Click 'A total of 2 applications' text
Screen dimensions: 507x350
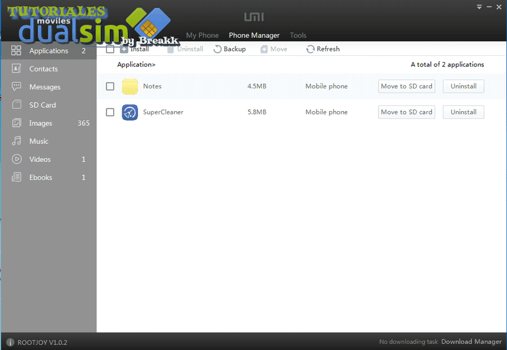[447, 65]
